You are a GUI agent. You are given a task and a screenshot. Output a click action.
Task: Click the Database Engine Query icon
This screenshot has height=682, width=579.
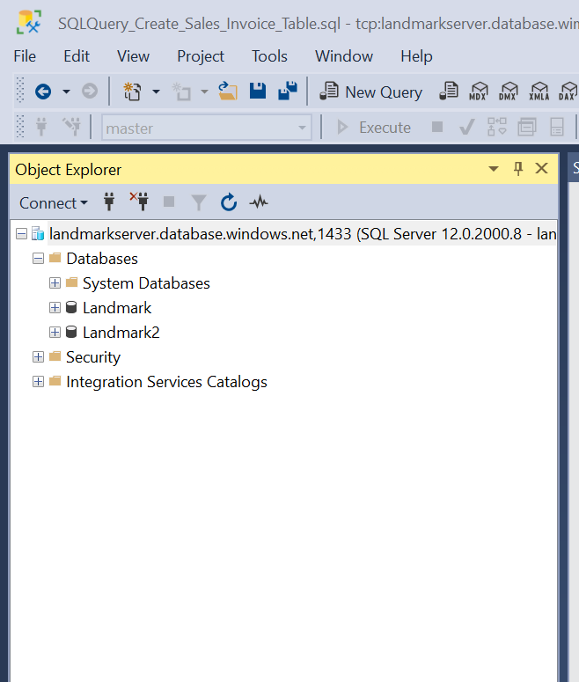coord(450,92)
